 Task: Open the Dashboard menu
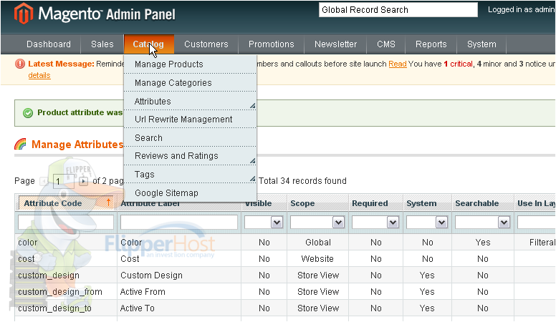[49, 44]
